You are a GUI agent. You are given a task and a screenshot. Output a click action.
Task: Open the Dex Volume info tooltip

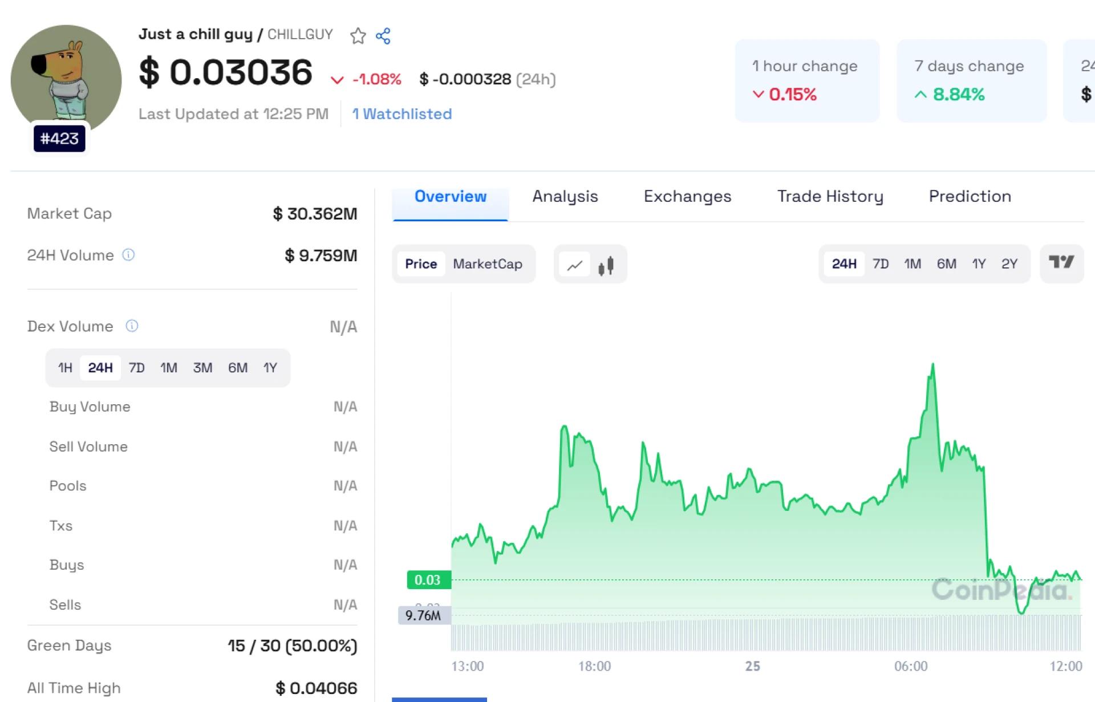point(131,326)
